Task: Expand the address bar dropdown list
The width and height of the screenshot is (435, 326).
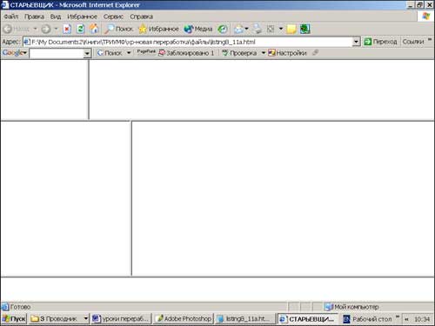Action: coord(356,42)
